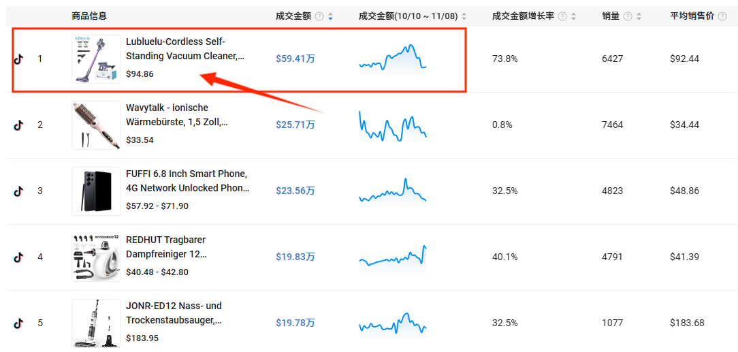
Task: Sort the table by 成交金额增长率
Action: tap(573, 16)
